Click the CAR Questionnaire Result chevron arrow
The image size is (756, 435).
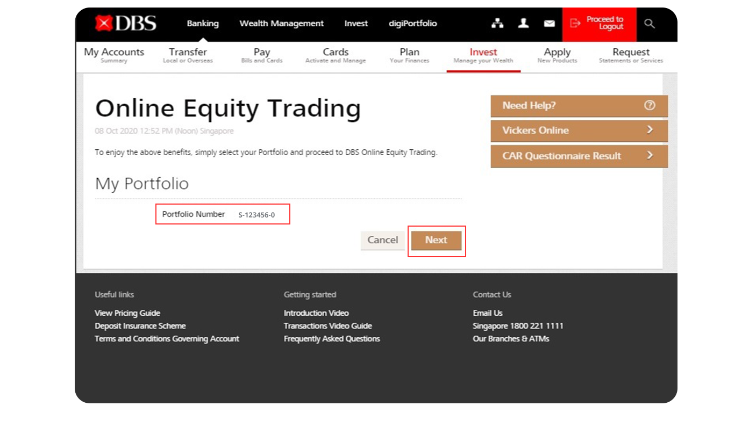pyautogui.click(x=650, y=156)
